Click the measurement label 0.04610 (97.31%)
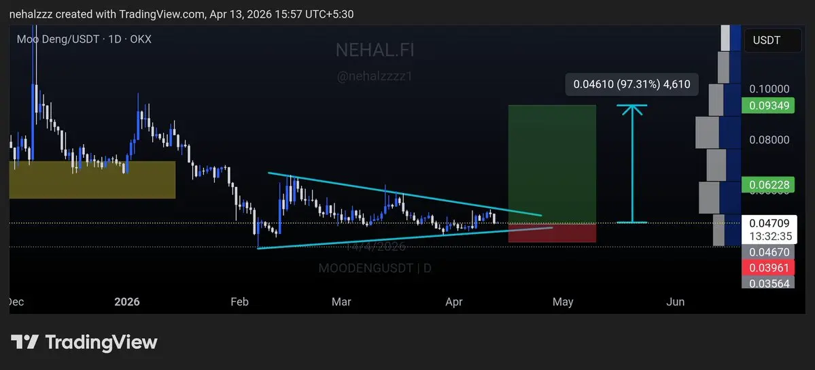Image resolution: width=815 pixels, height=370 pixels. 631,84
